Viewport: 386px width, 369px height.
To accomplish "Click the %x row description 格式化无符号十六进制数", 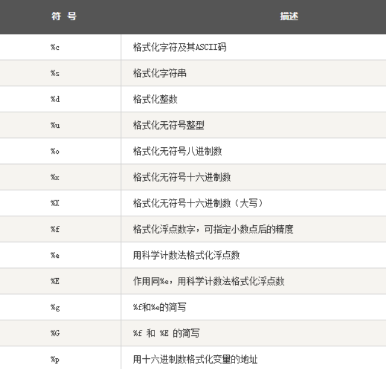I will (x=182, y=177).
